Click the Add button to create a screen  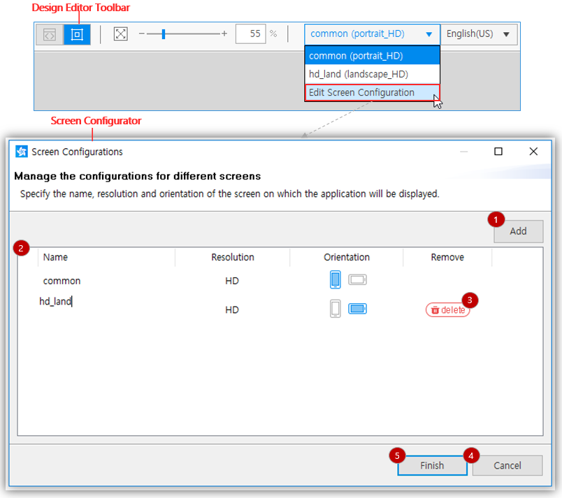(x=518, y=231)
